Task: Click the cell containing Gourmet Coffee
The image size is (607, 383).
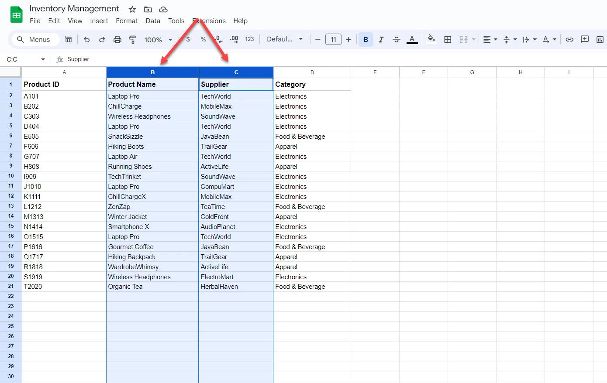Action: pyautogui.click(x=152, y=247)
